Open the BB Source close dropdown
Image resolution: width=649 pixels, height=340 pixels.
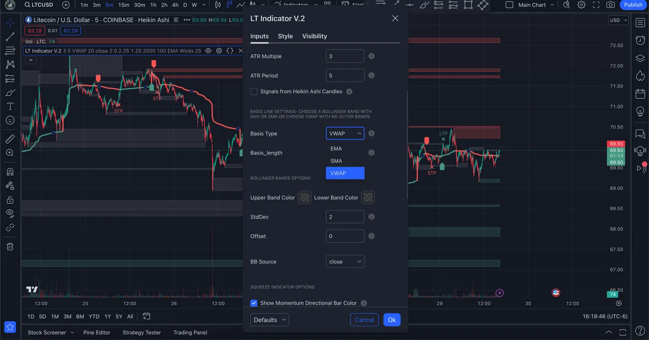coord(345,261)
